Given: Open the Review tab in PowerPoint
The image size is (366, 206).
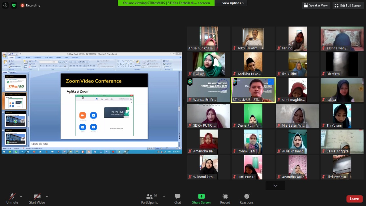Looking at the screenshot, I should [59, 58].
